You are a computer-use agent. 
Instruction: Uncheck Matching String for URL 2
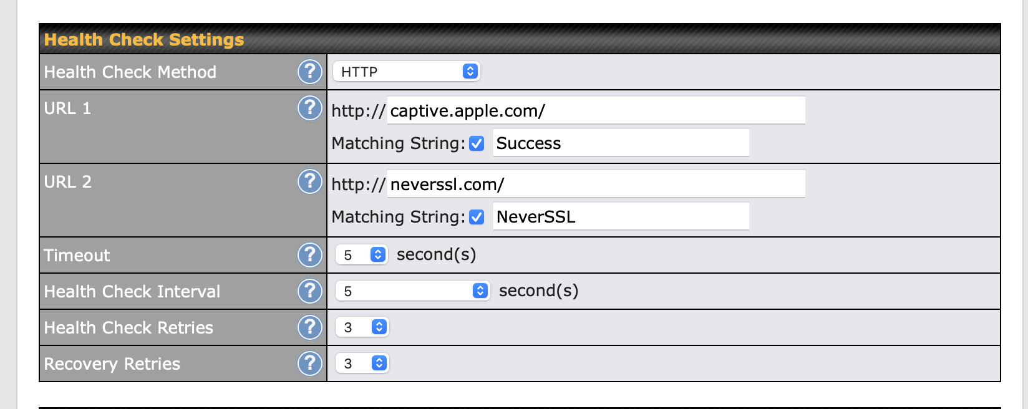coord(477,218)
